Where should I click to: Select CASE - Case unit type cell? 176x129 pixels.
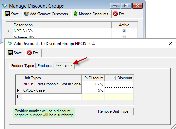(x=52, y=90)
